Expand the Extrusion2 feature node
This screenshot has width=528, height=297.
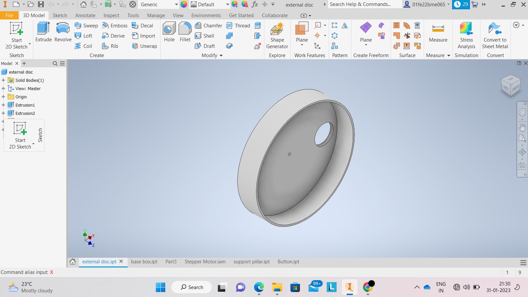(x=3, y=113)
